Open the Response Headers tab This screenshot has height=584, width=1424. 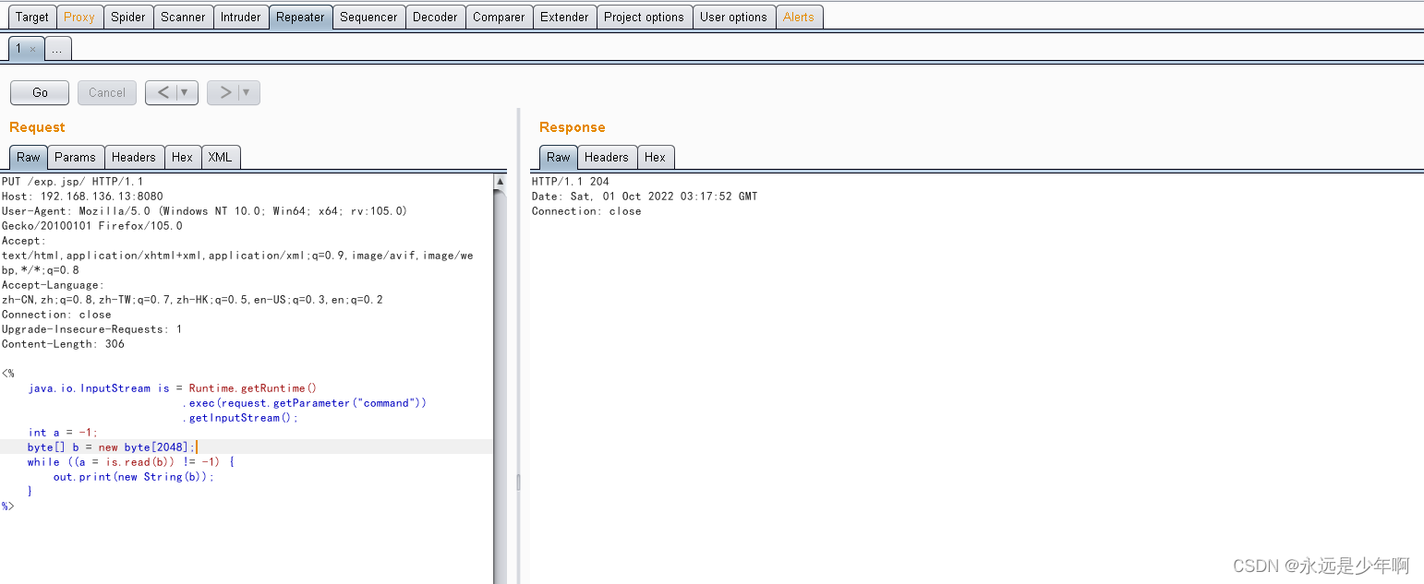click(607, 157)
